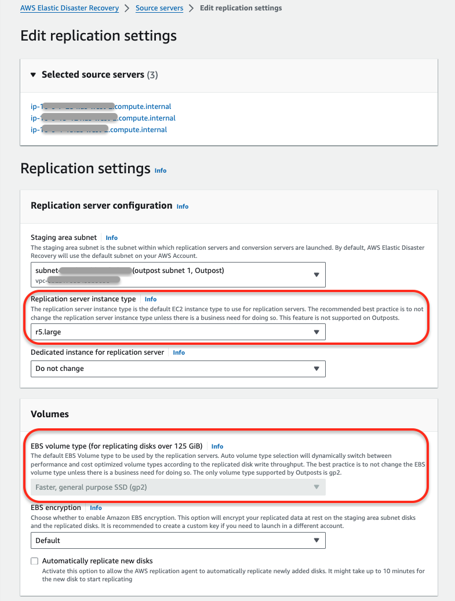Open the first source server hostname link
The width and height of the screenshot is (455, 601).
tap(101, 106)
